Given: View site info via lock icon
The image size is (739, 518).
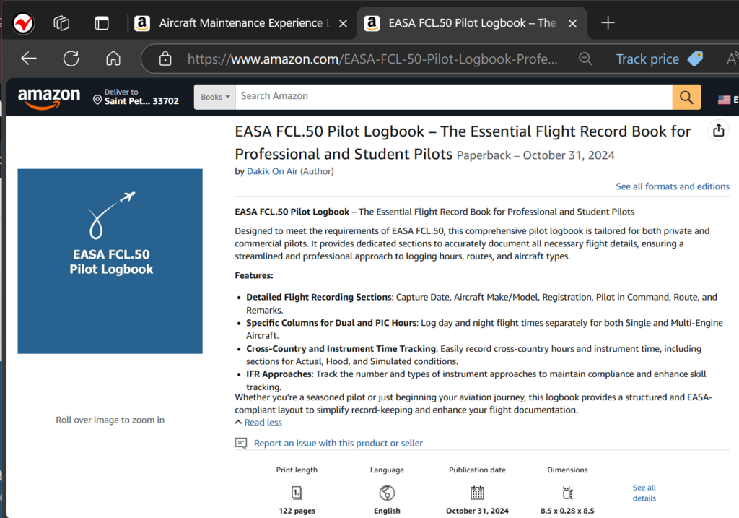Looking at the screenshot, I should (x=165, y=59).
